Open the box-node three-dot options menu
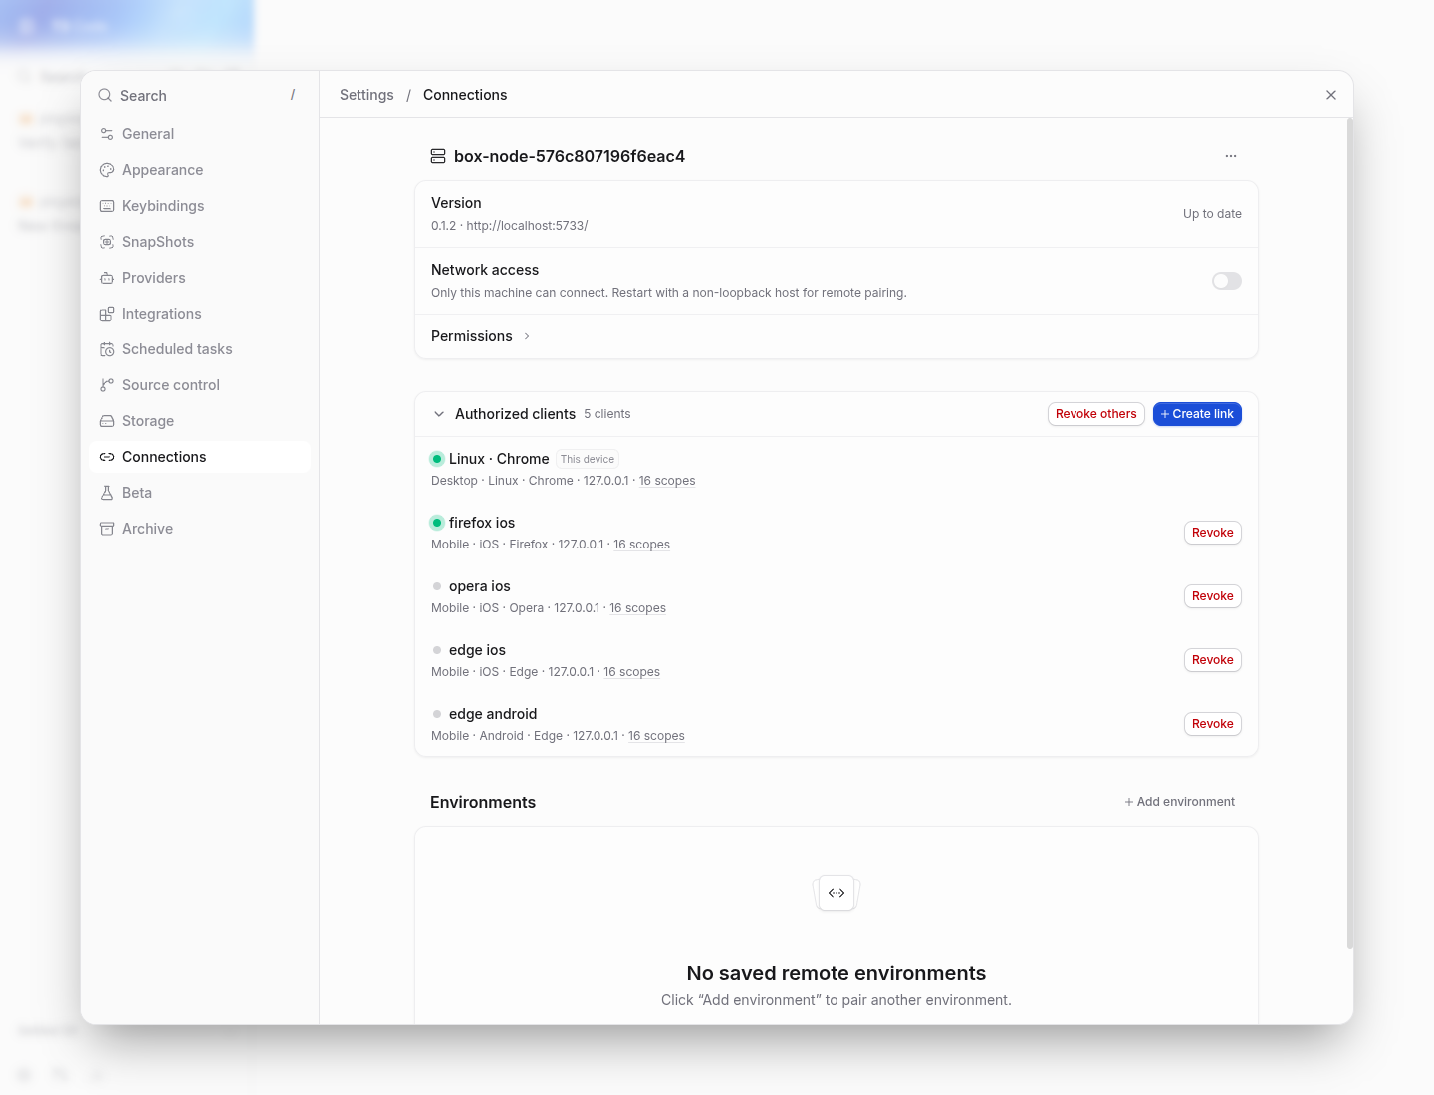The image size is (1434, 1095). (1231, 156)
